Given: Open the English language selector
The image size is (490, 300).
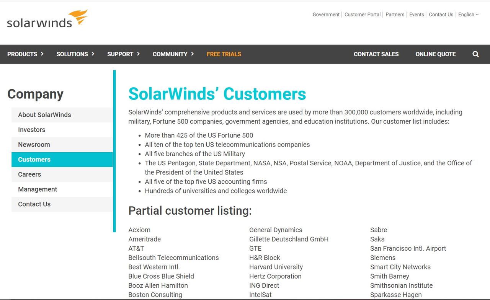Looking at the screenshot, I should 468,15.
